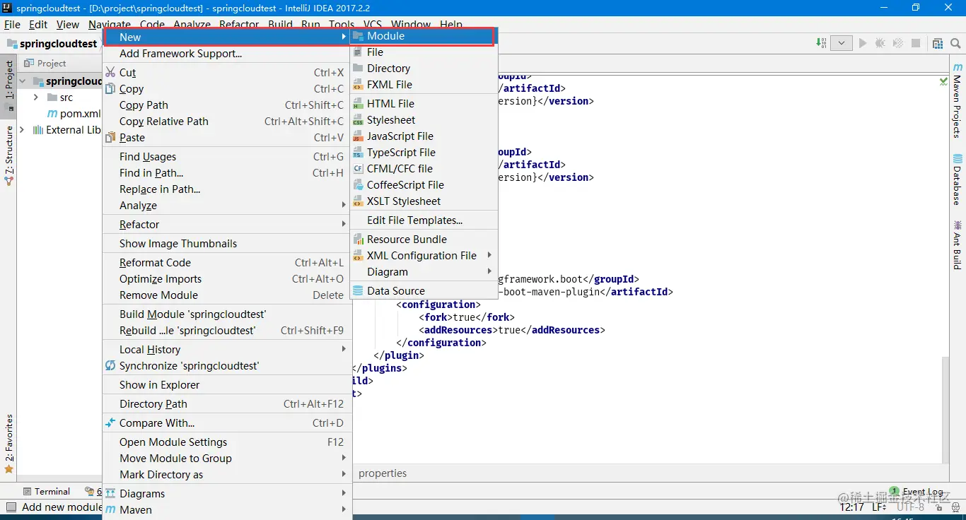Open the File menu
Image resolution: width=966 pixels, height=520 pixels.
12,24
